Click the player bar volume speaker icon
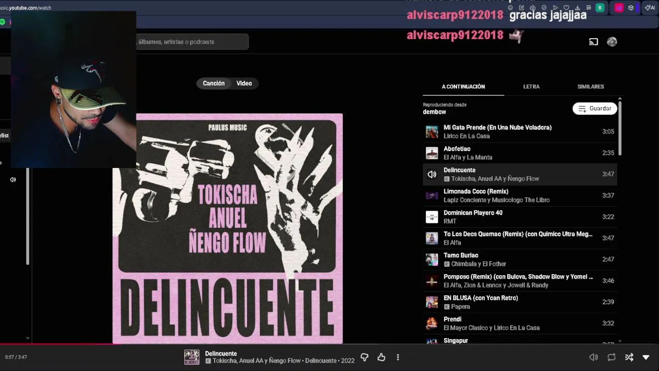This screenshot has width=659, height=371. point(594,357)
